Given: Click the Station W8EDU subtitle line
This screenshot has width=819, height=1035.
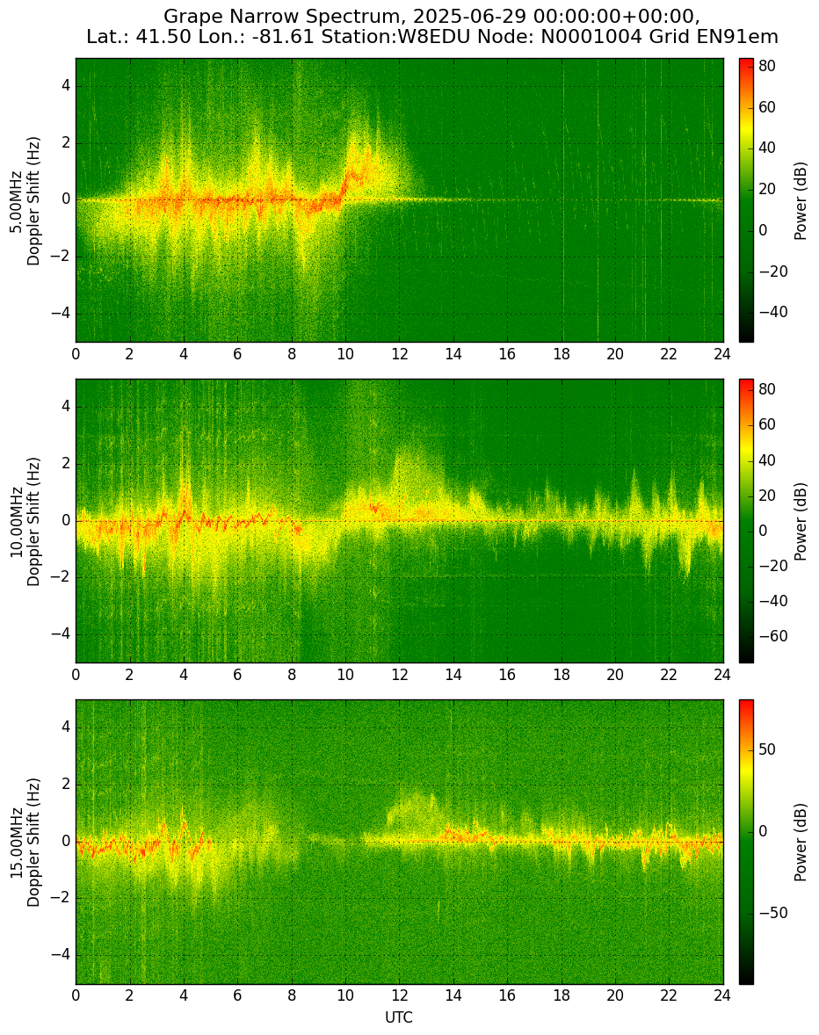Looking at the screenshot, I should click(432, 37).
